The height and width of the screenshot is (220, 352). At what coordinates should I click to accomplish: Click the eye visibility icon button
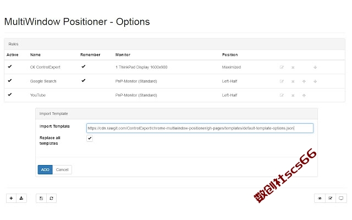tap(320, 198)
